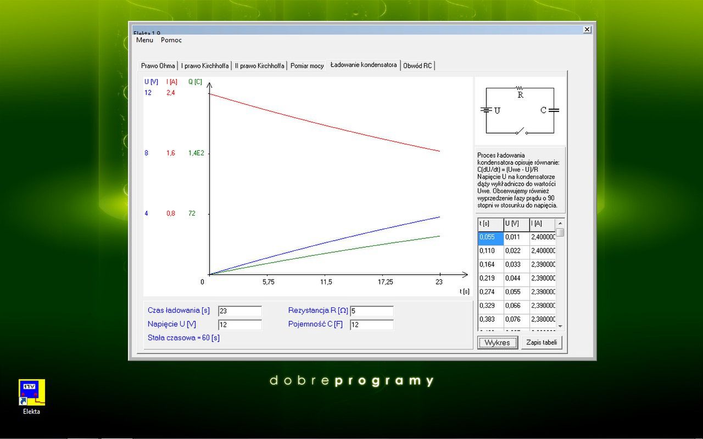Select the table cell 0,164
This screenshot has height=439, width=703.
(490, 265)
